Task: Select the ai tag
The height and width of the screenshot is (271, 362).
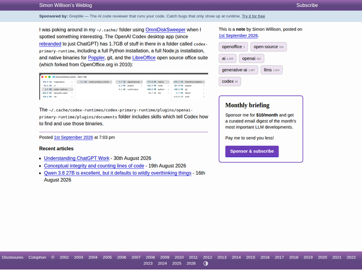Action: (x=227, y=58)
